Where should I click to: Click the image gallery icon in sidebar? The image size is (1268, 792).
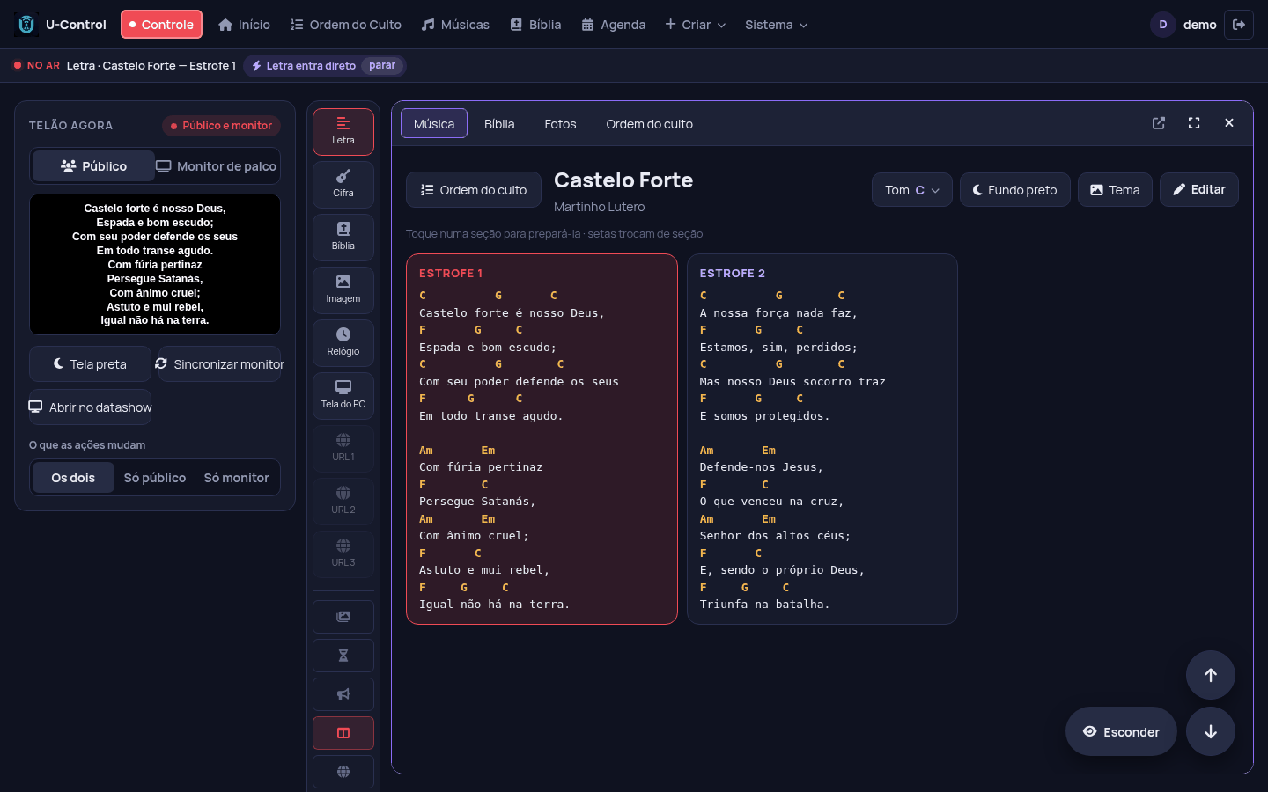tap(343, 617)
